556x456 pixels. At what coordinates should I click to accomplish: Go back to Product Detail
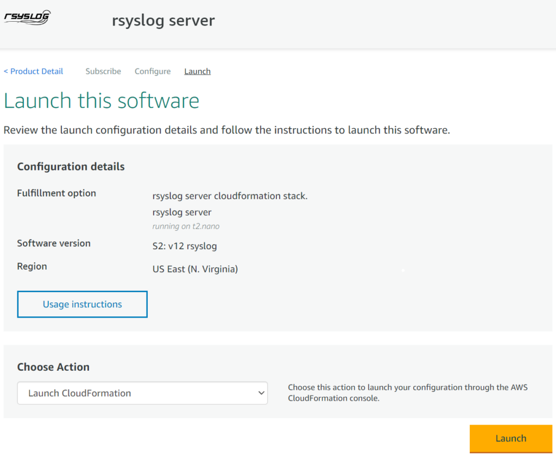(x=33, y=71)
